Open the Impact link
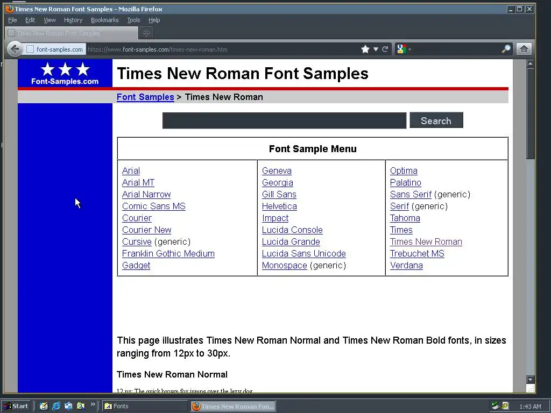The height and width of the screenshot is (413, 551). (275, 218)
